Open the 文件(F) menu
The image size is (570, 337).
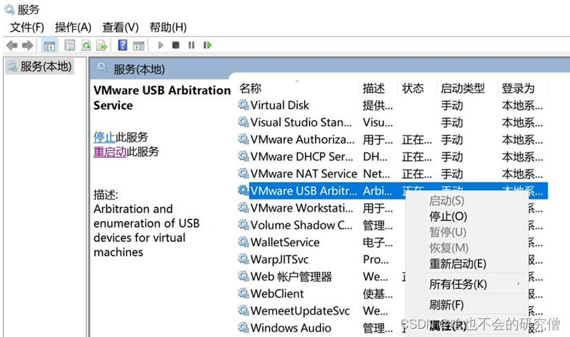(x=27, y=28)
